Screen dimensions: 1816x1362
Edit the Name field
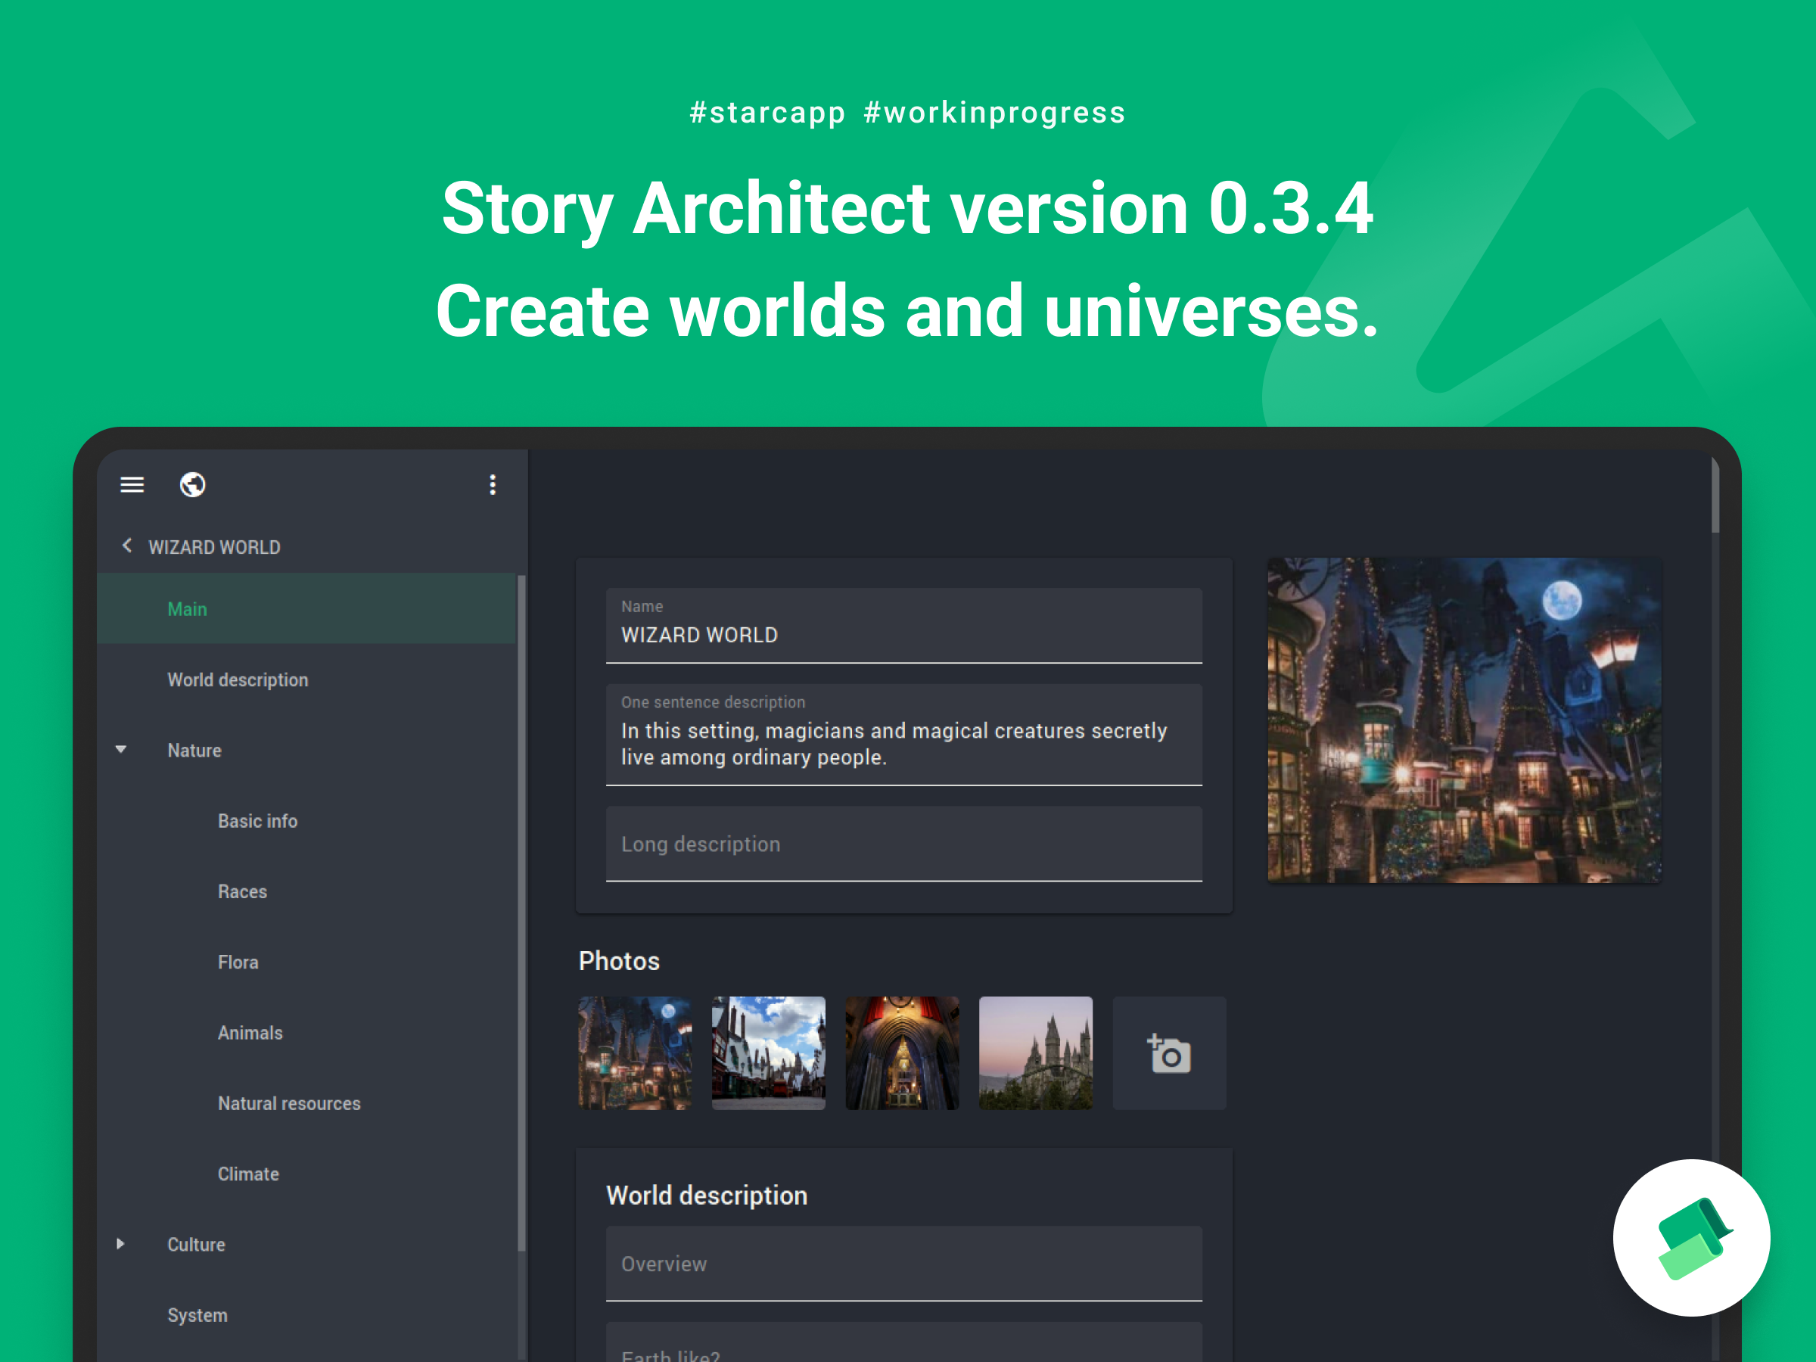[904, 626]
